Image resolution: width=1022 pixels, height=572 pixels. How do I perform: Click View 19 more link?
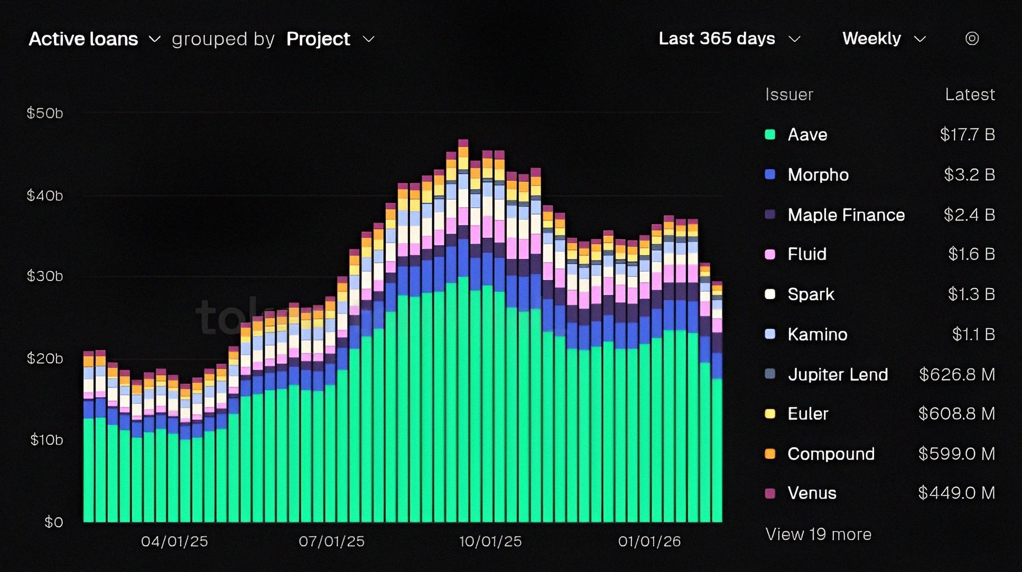point(818,534)
